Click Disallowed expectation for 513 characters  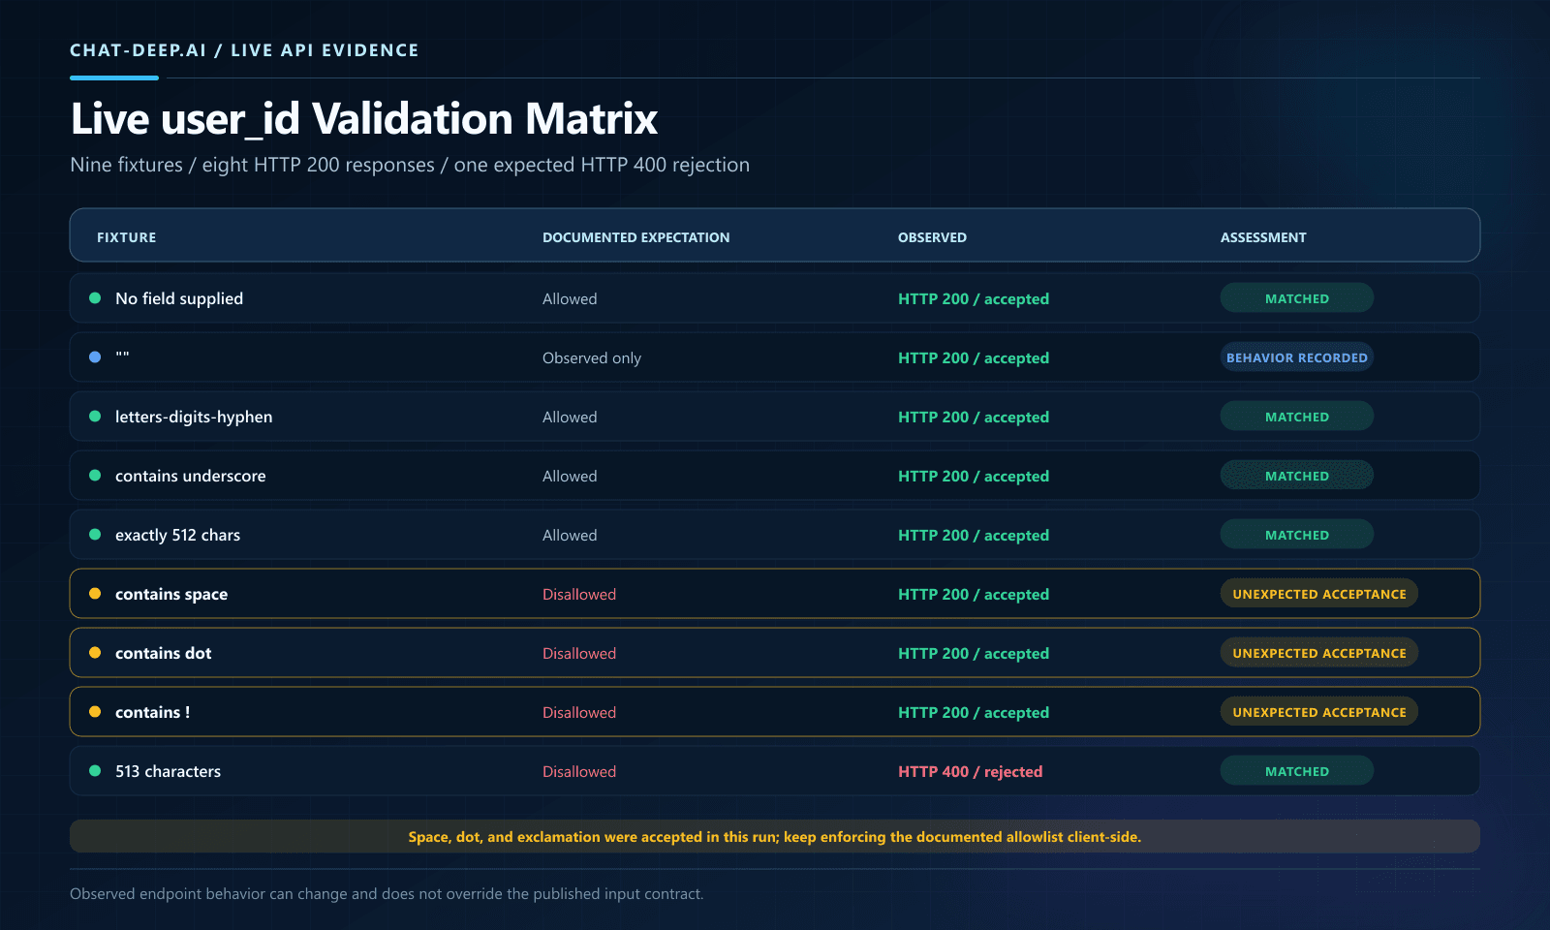[x=579, y=771]
